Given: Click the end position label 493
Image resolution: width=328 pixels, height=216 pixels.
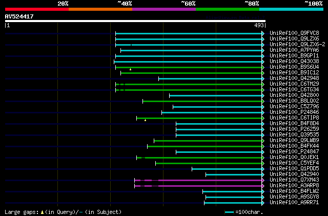Looking at the screenshot, I should 259,25.
